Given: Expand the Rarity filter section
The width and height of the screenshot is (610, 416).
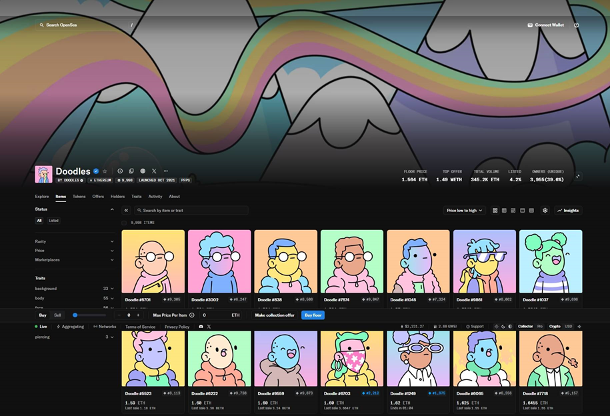Looking at the screenshot, I should tap(74, 241).
